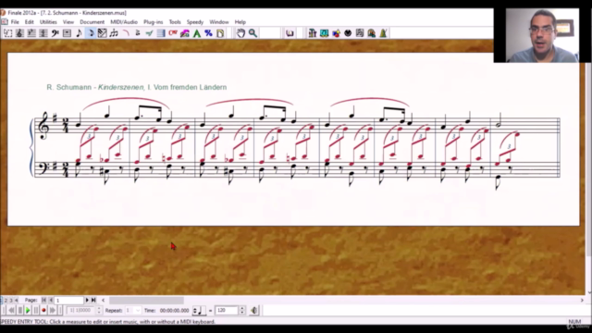Viewport: 592px width, 333px height.
Task: Click the Page number field
Action: click(x=69, y=300)
